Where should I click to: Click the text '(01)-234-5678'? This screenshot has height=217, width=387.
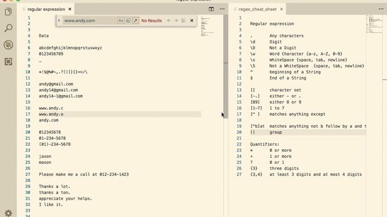tap(54, 144)
